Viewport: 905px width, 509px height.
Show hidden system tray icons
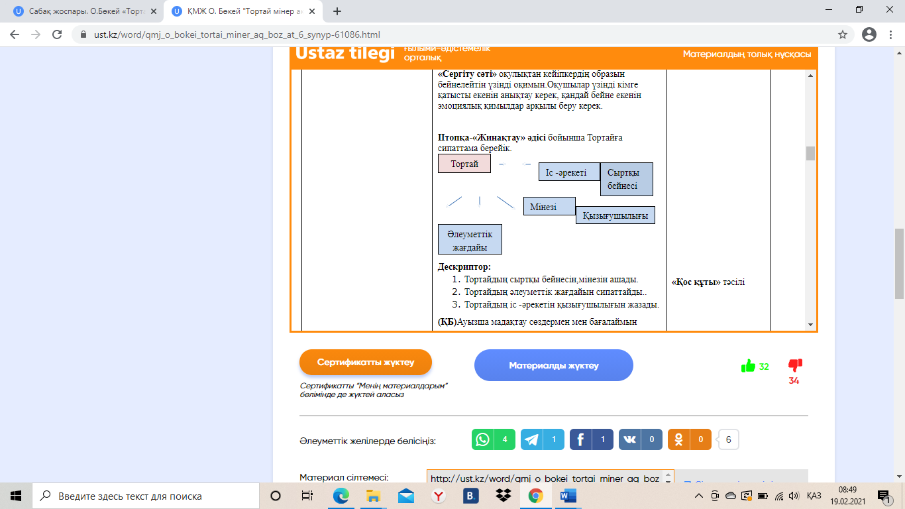click(699, 496)
